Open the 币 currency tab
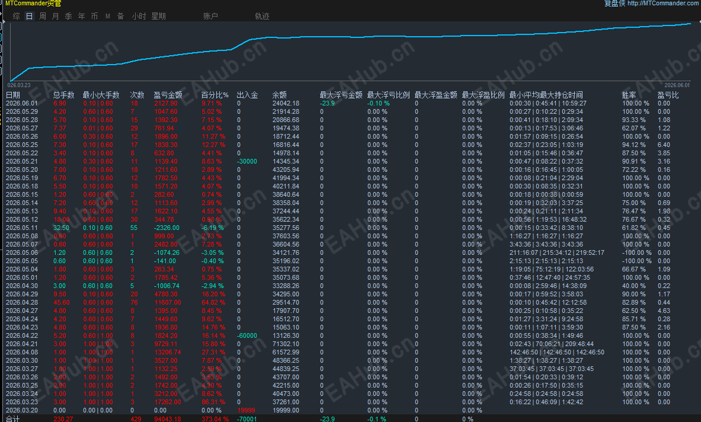Screen dimensions: 701x422 [x=94, y=16]
